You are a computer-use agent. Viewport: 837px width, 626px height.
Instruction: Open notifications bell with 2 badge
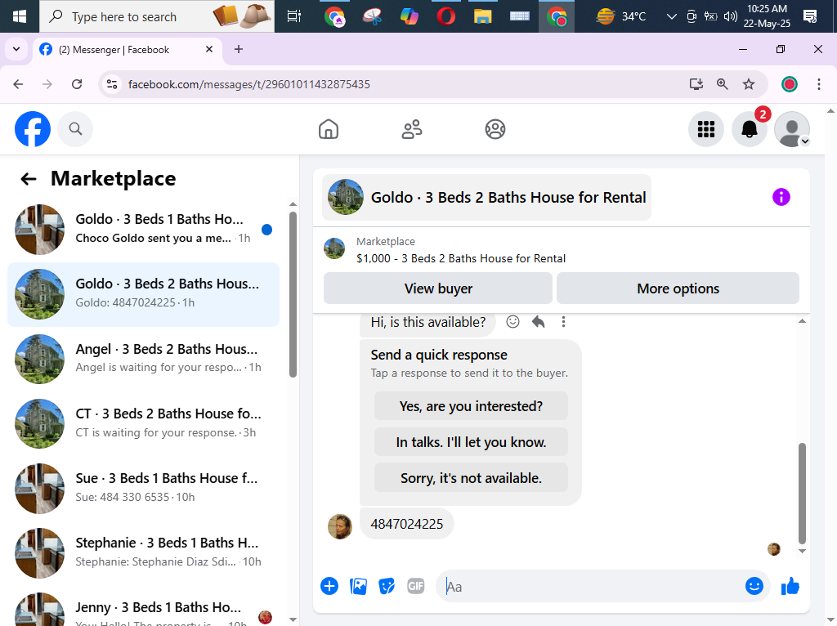pyautogui.click(x=750, y=129)
